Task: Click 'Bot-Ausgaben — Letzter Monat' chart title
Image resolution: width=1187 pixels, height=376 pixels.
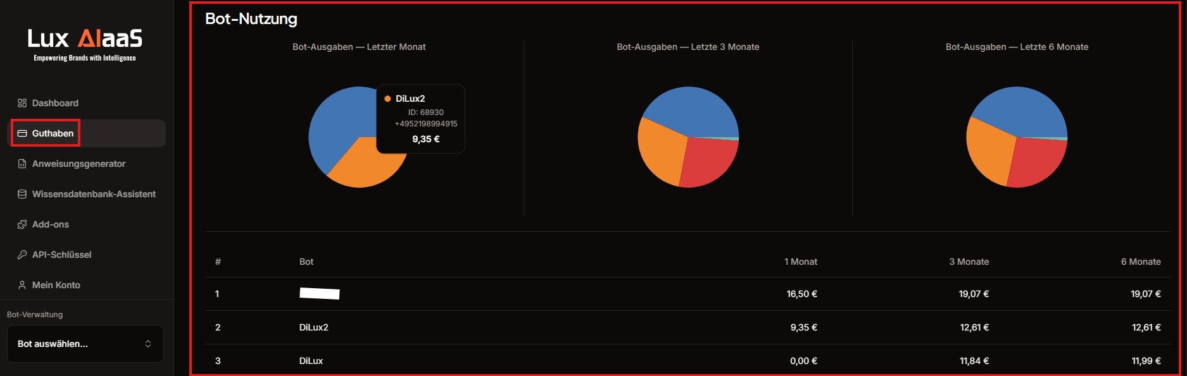Action: click(359, 47)
